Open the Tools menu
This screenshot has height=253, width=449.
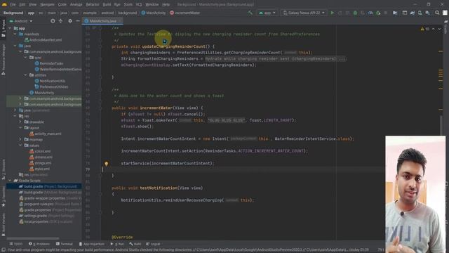click(x=128, y=4)
